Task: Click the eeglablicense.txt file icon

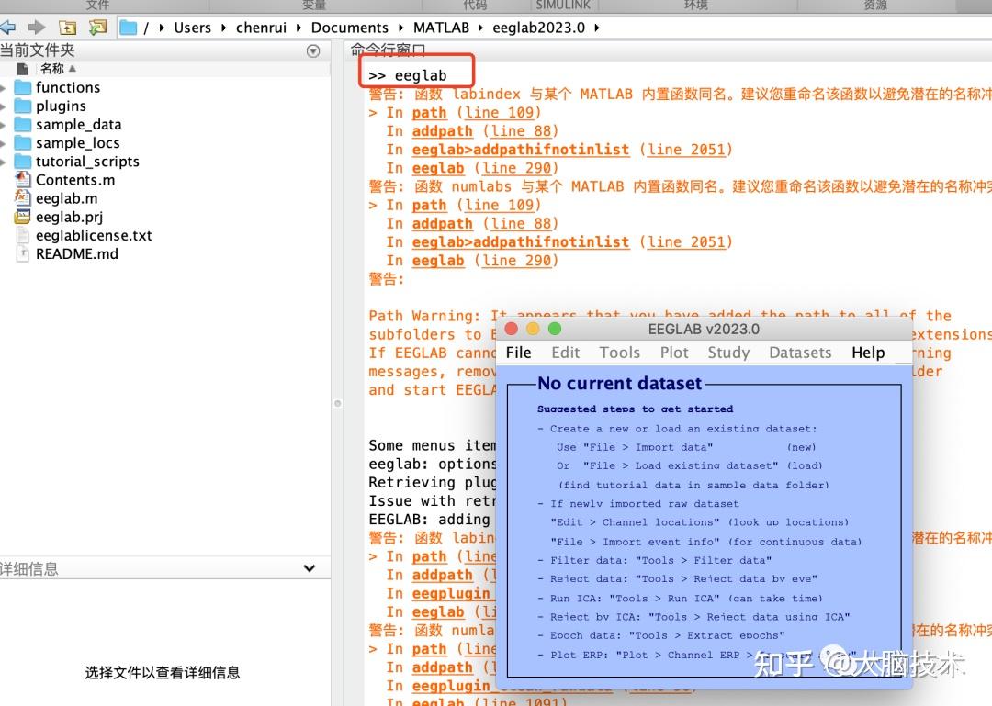Action: tap(23, 235)
